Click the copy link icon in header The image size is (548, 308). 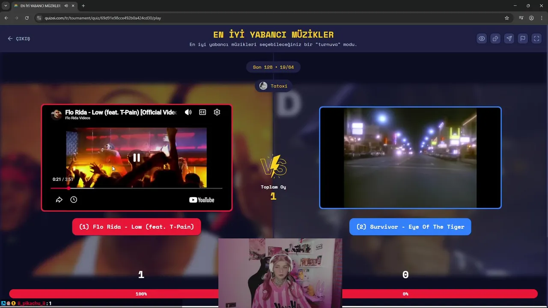click(495, 38)
